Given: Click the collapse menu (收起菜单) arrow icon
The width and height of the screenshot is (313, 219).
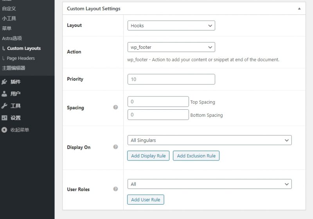Looking at the screenshot, I should [4, 130].
